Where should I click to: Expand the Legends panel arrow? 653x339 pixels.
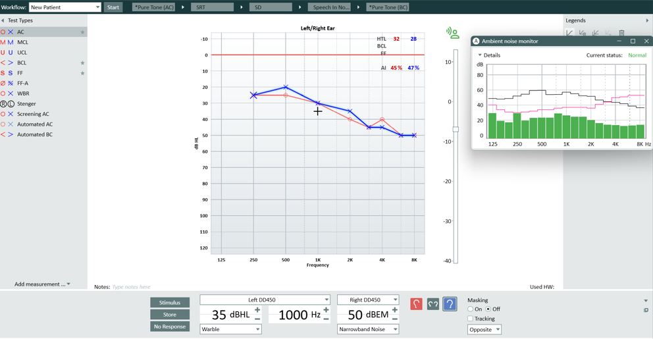click(x=647, y=20)
